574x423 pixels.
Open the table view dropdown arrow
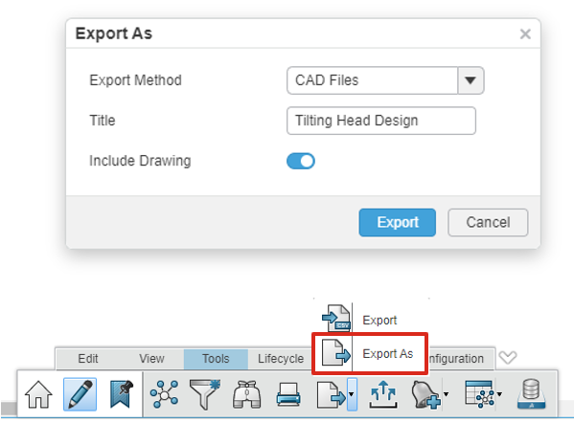click(x=499, y=394)
